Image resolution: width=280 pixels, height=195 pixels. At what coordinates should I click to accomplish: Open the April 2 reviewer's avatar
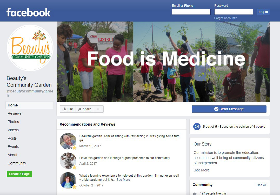pyautogui.click(x=68, y=161)
